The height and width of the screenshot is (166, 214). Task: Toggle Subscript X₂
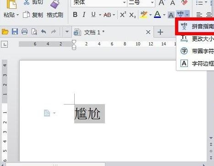132,15
